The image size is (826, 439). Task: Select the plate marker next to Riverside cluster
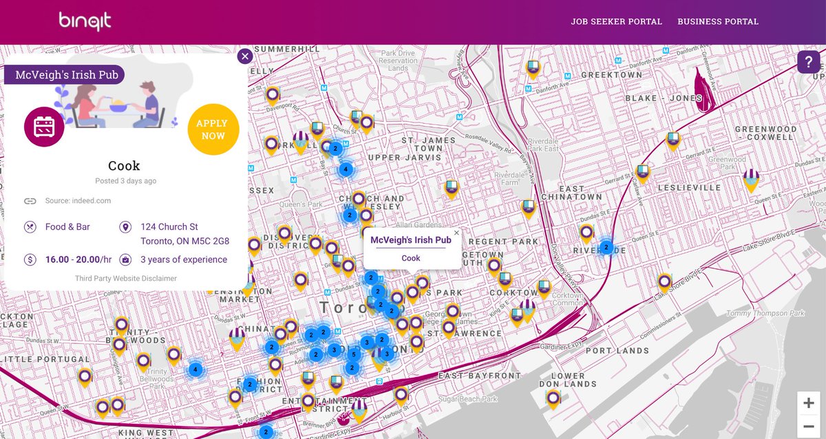(586, 233)
